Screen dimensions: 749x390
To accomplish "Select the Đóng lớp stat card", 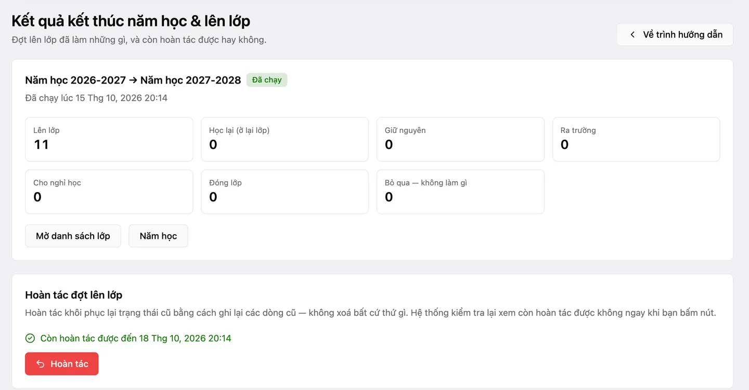I will [285, 192].
